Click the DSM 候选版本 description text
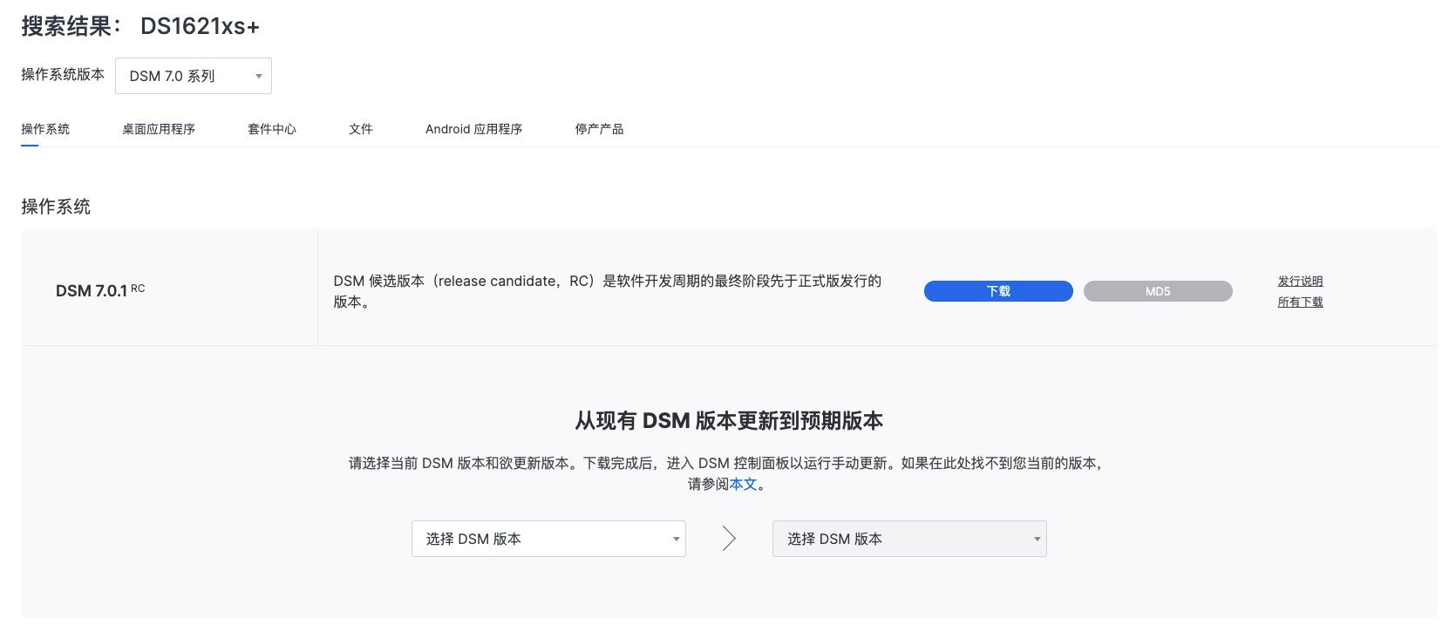The width and height of the screenshot is (1449, 632). 608,291
